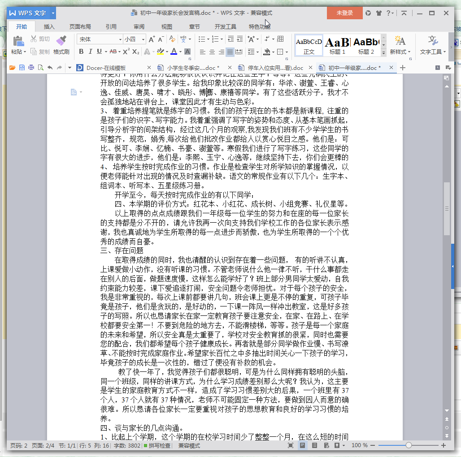The height and width of the screenshot is (457, 461).
Task: Center-align text using the center alignment icon
Action: 212,52
